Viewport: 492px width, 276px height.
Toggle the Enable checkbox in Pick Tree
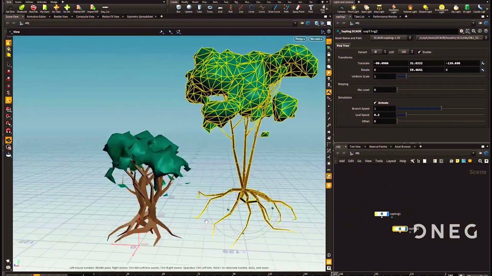click(x=419, y=52)
